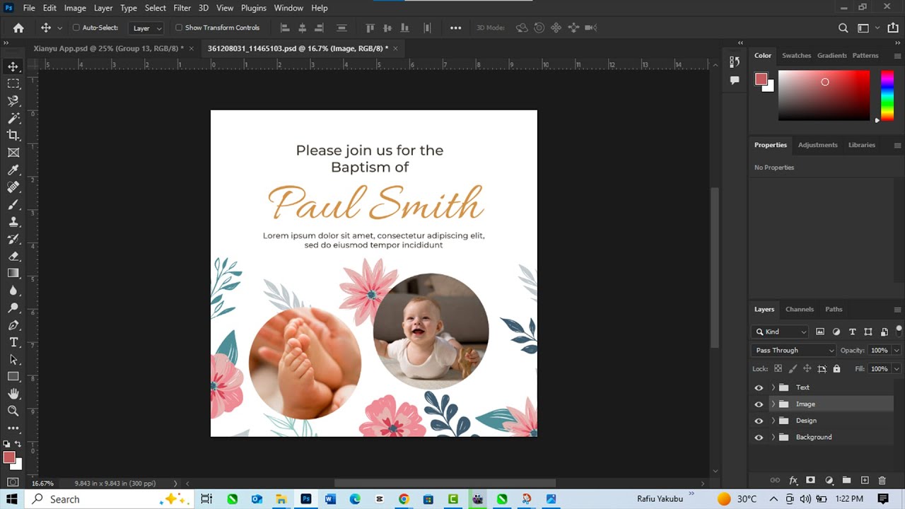Screen dimensions: 905x509
Task: Select the Frame tool
Action: pyautogui.click(x=13, y=153)
